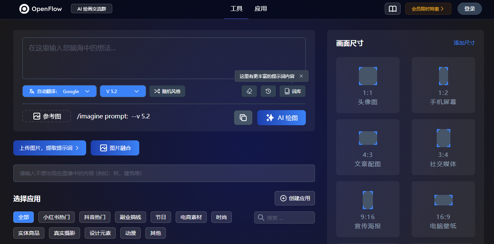Expand the 自动翻译 Google dropdown
The image size is (494, 244).
click(x=60, y=91)
